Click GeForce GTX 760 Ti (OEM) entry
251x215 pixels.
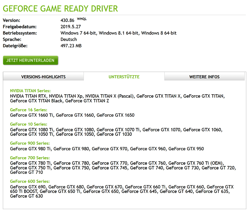coord(195,163)
